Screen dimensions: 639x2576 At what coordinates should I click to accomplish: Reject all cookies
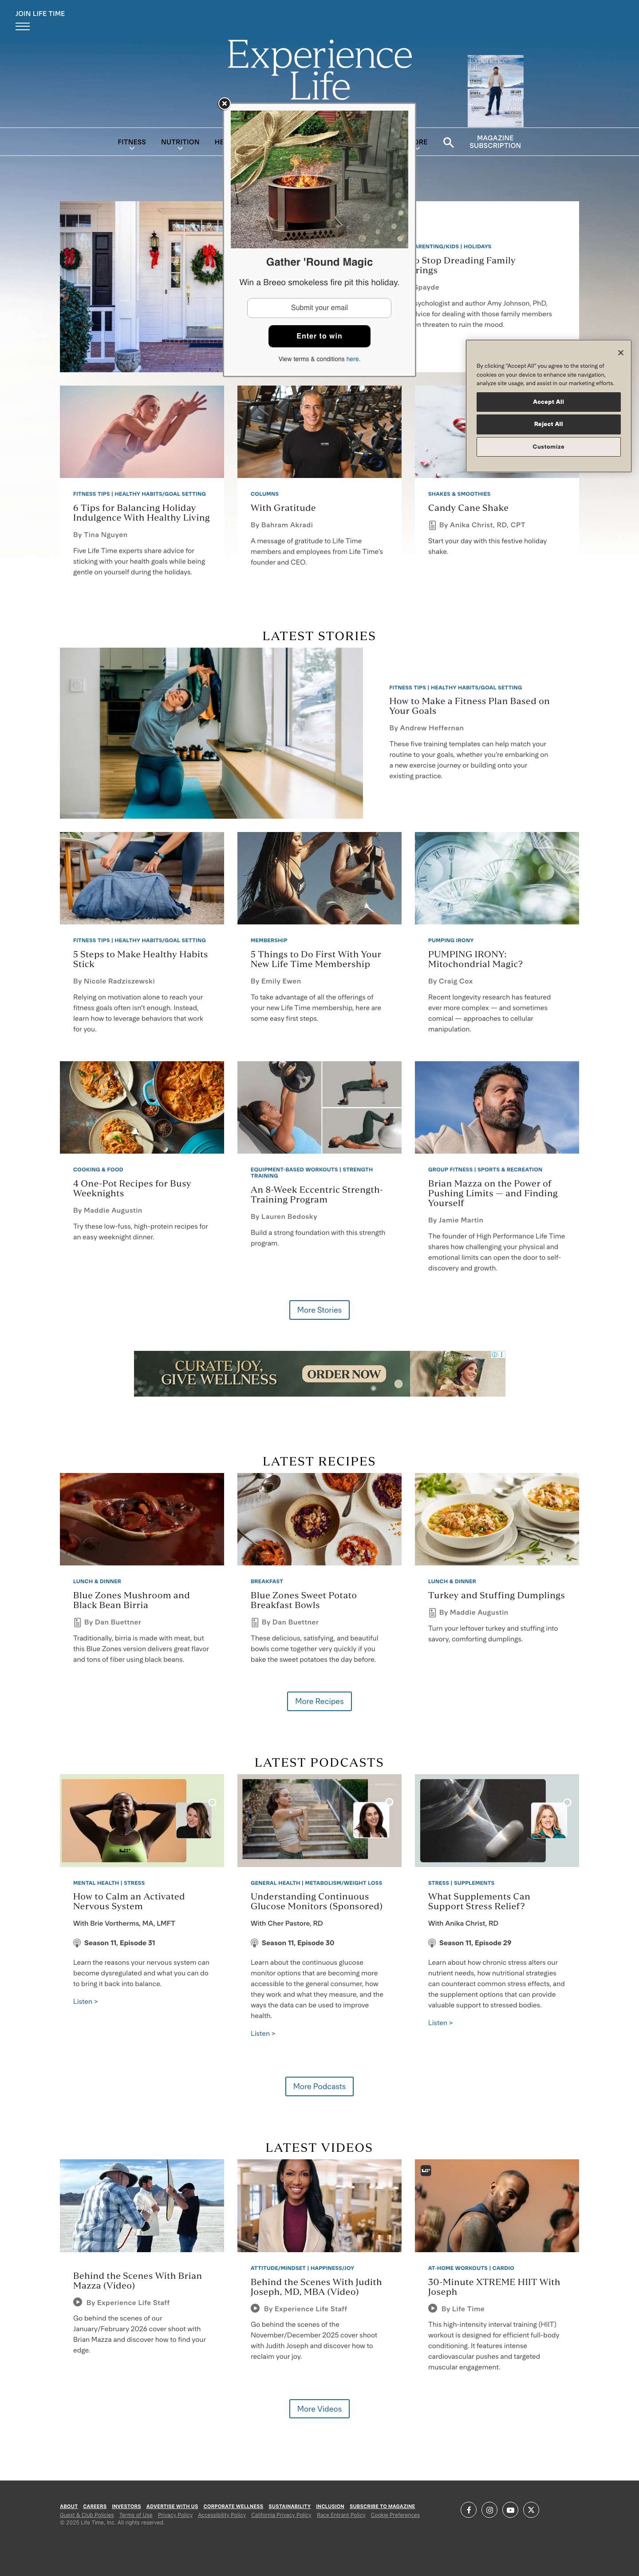(548, 424)
